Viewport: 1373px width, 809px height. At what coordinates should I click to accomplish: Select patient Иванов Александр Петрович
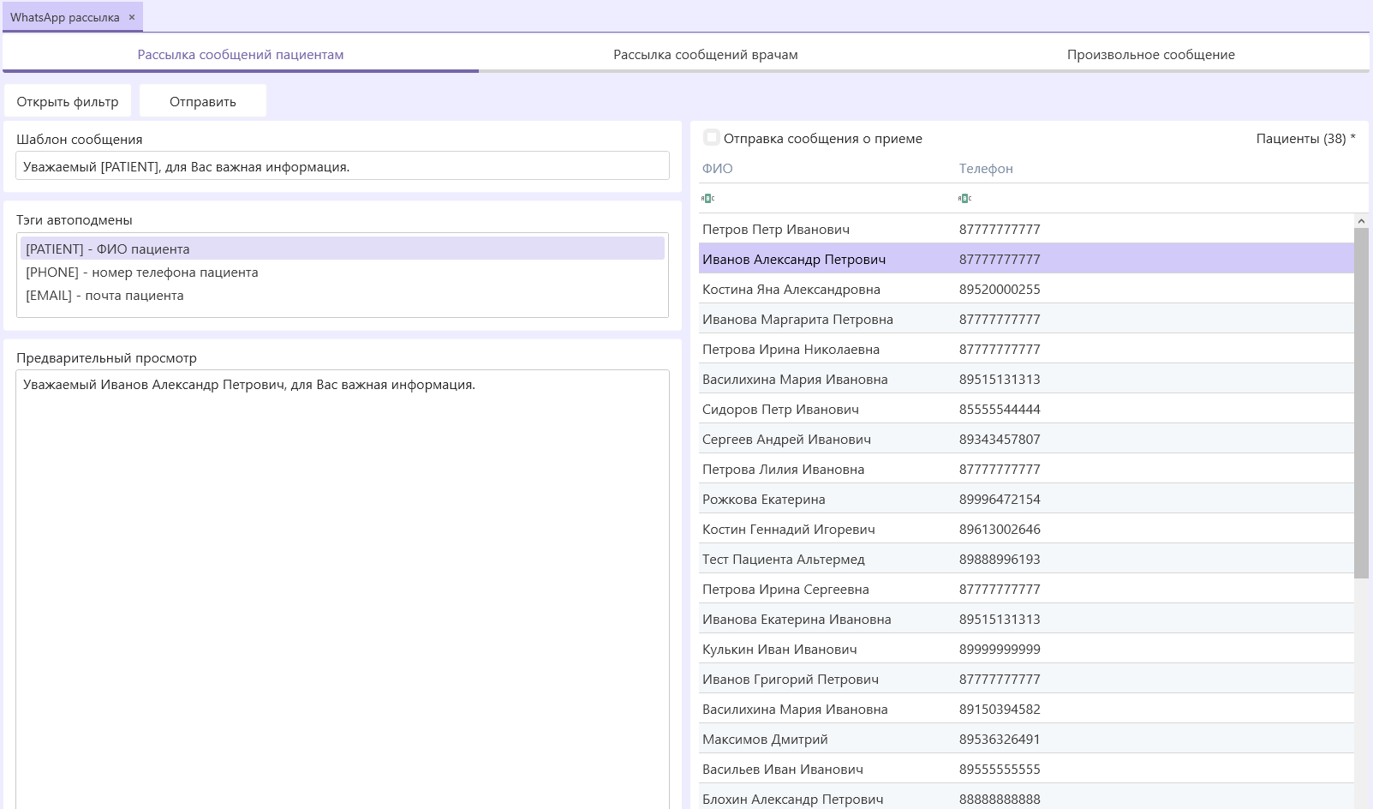1026,259
